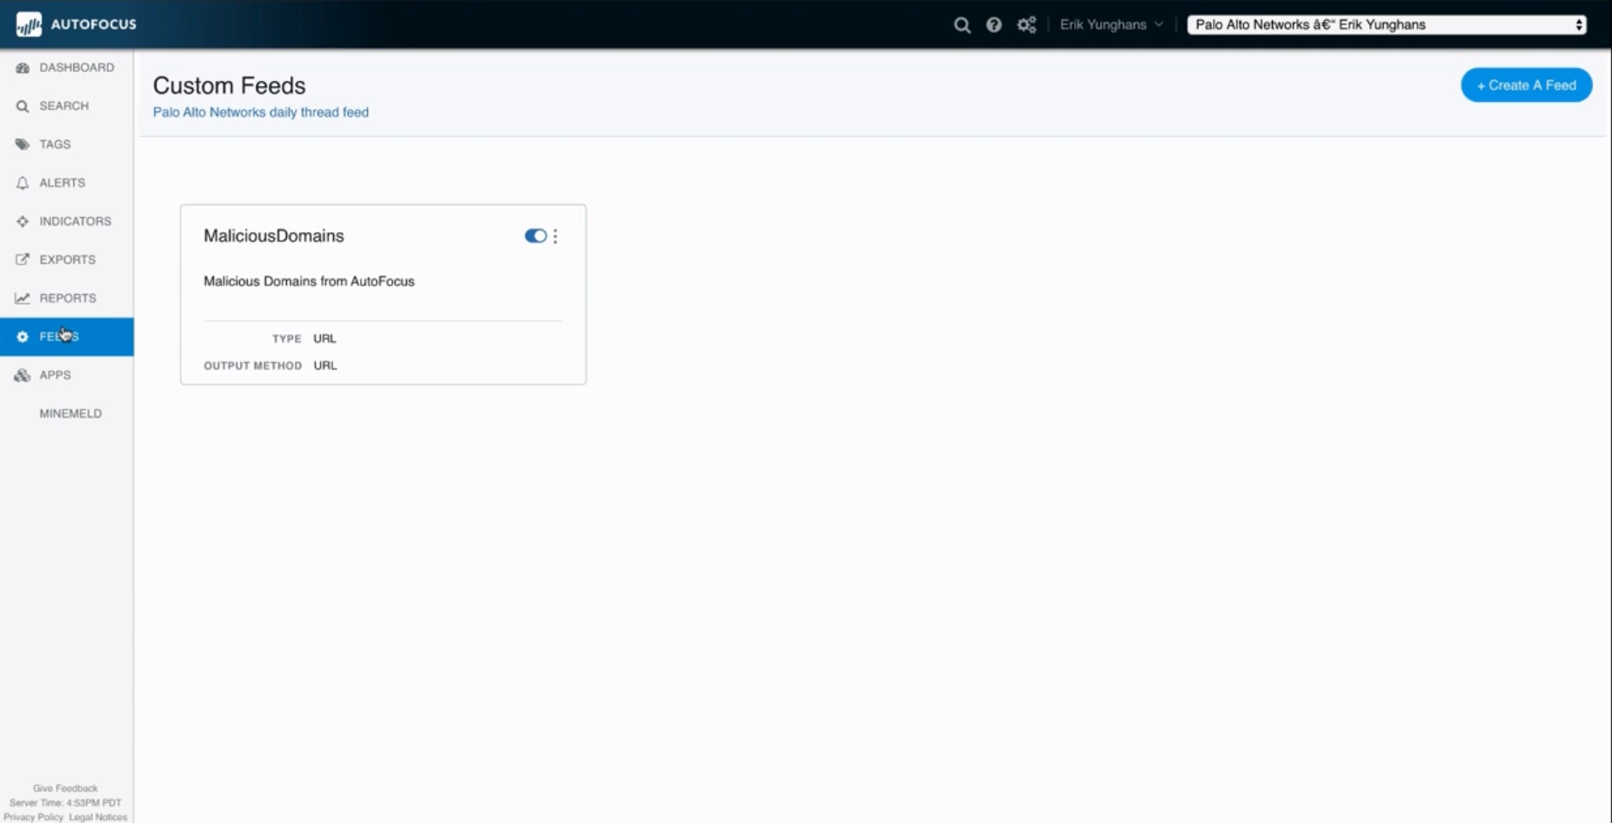Click the Dashboard gauge icon
This screenshot has height=823, width=1612.
23,68
